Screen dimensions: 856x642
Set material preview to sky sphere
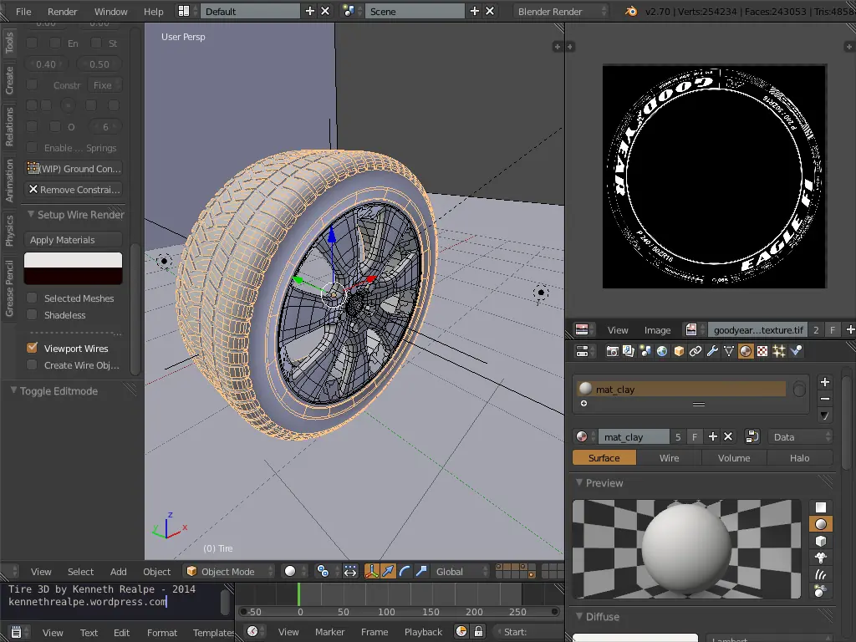(x=821, y=591)
